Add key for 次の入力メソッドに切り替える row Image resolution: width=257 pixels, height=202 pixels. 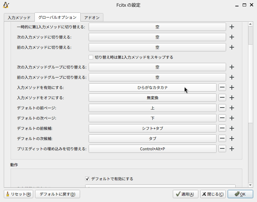pyautogui.click(x=231, y=37)
